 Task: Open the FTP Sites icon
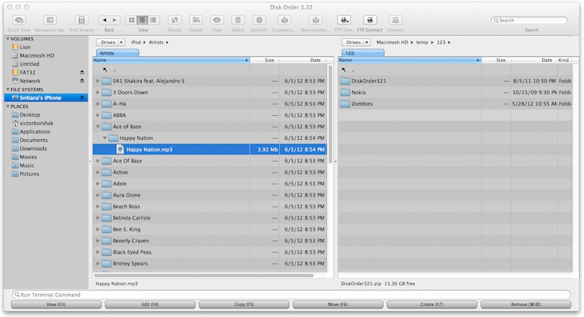click(x=344, y=20)
